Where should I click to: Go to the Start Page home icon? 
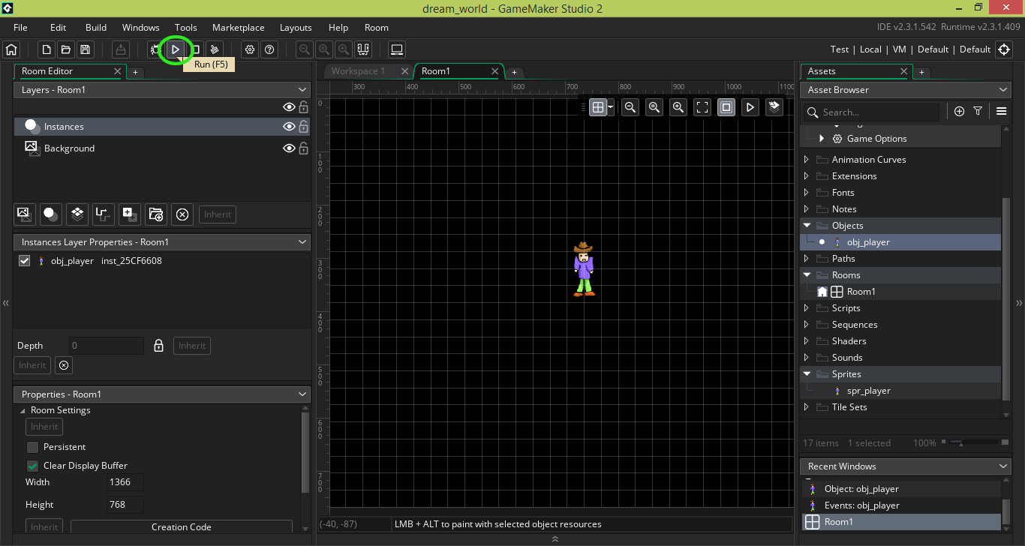[x=11, y=49]
